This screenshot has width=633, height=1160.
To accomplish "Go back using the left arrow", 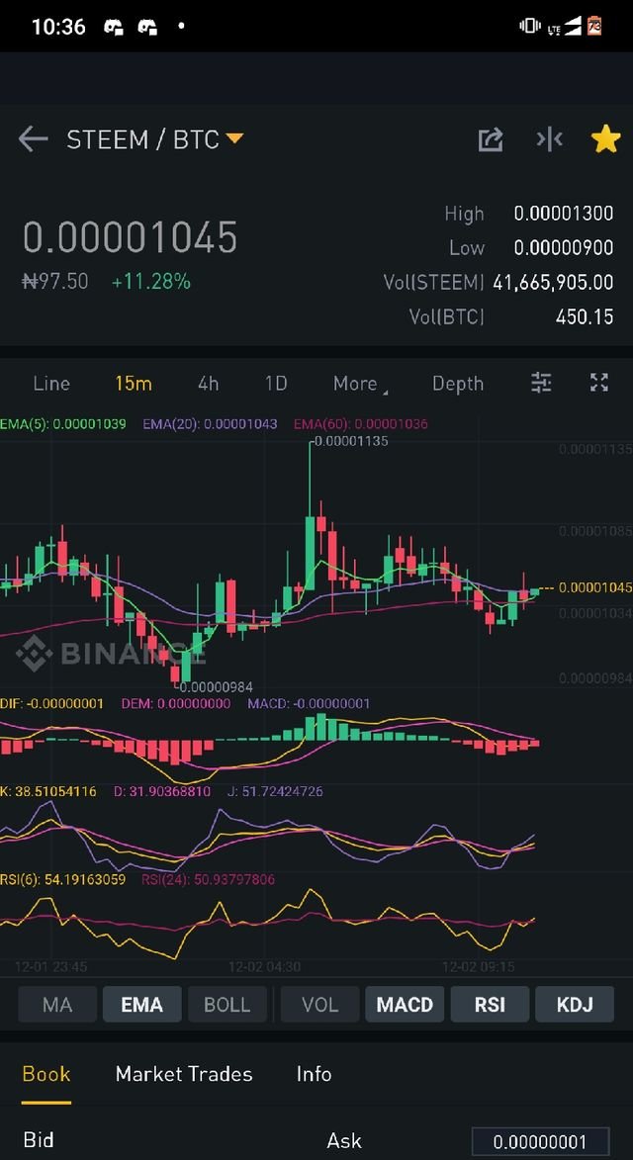I will click(34, 139).
